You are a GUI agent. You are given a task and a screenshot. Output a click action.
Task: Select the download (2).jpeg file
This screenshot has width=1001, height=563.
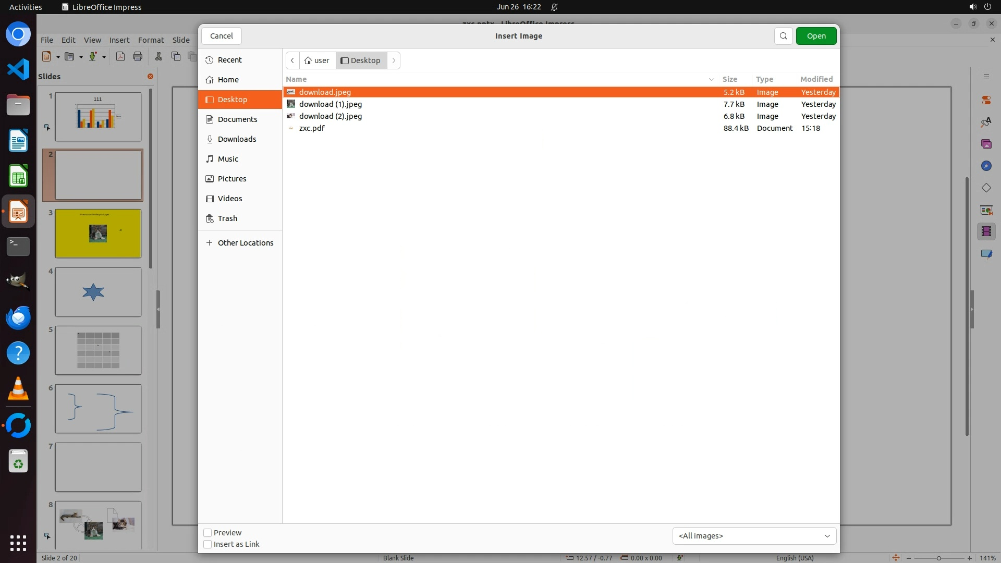[x=330, y=116]
